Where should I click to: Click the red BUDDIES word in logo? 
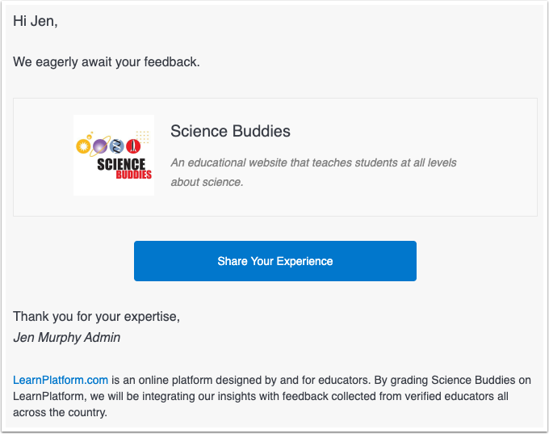click(133, 175)
